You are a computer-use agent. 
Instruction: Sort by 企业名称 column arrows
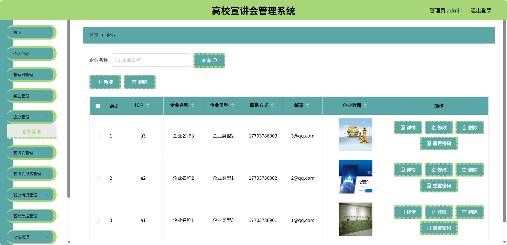tap(193, 105)
